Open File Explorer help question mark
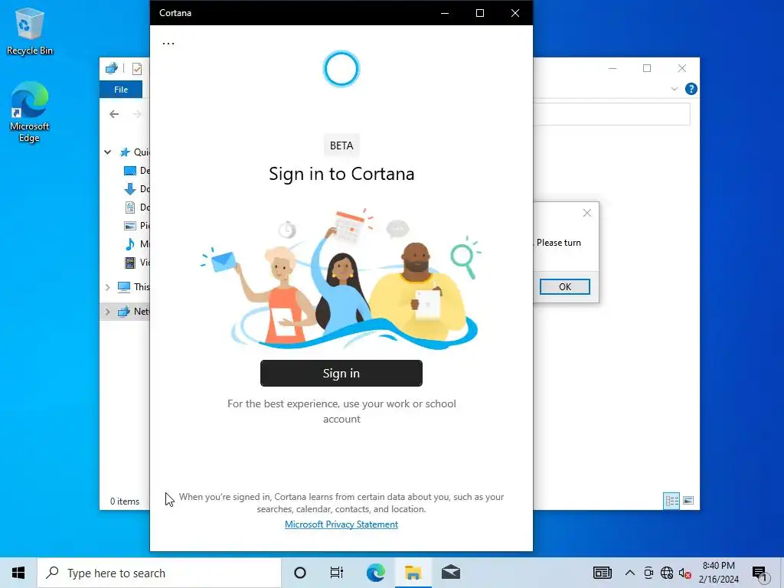 (691, 89)
